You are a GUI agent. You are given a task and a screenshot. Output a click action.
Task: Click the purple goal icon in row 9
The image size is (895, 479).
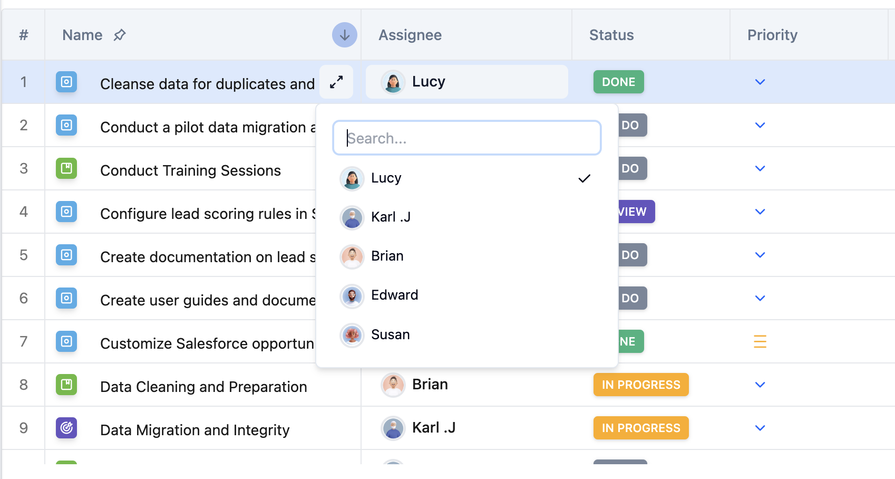[x=66, y=428]
